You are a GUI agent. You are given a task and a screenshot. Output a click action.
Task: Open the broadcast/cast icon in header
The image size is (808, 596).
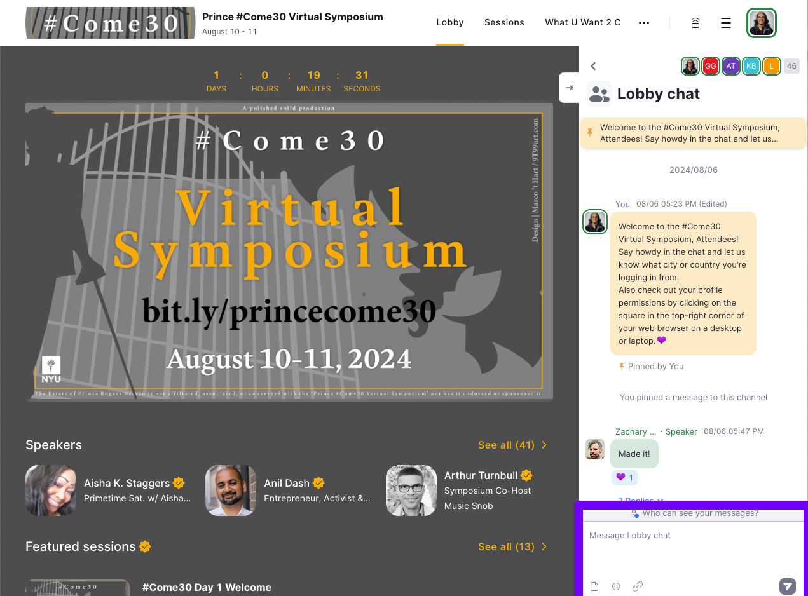(x=695, y=23)
